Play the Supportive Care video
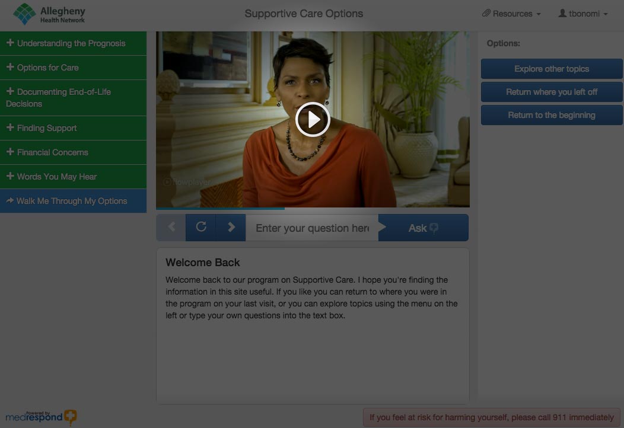Viewport: 624px width, 428px height. 313,120
